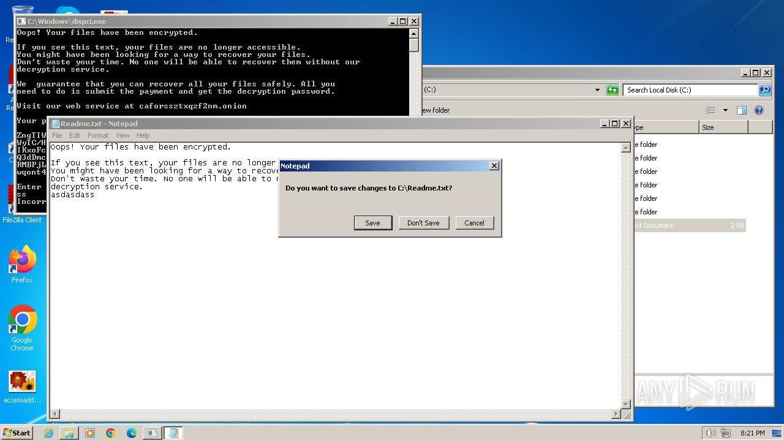Open Explorer help icon

pyautogui.click(x=759, y=110)
